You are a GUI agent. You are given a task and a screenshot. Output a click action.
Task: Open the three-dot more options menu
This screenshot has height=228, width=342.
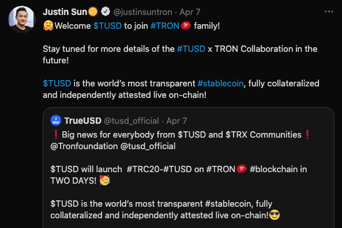click(x=329, y=12)
